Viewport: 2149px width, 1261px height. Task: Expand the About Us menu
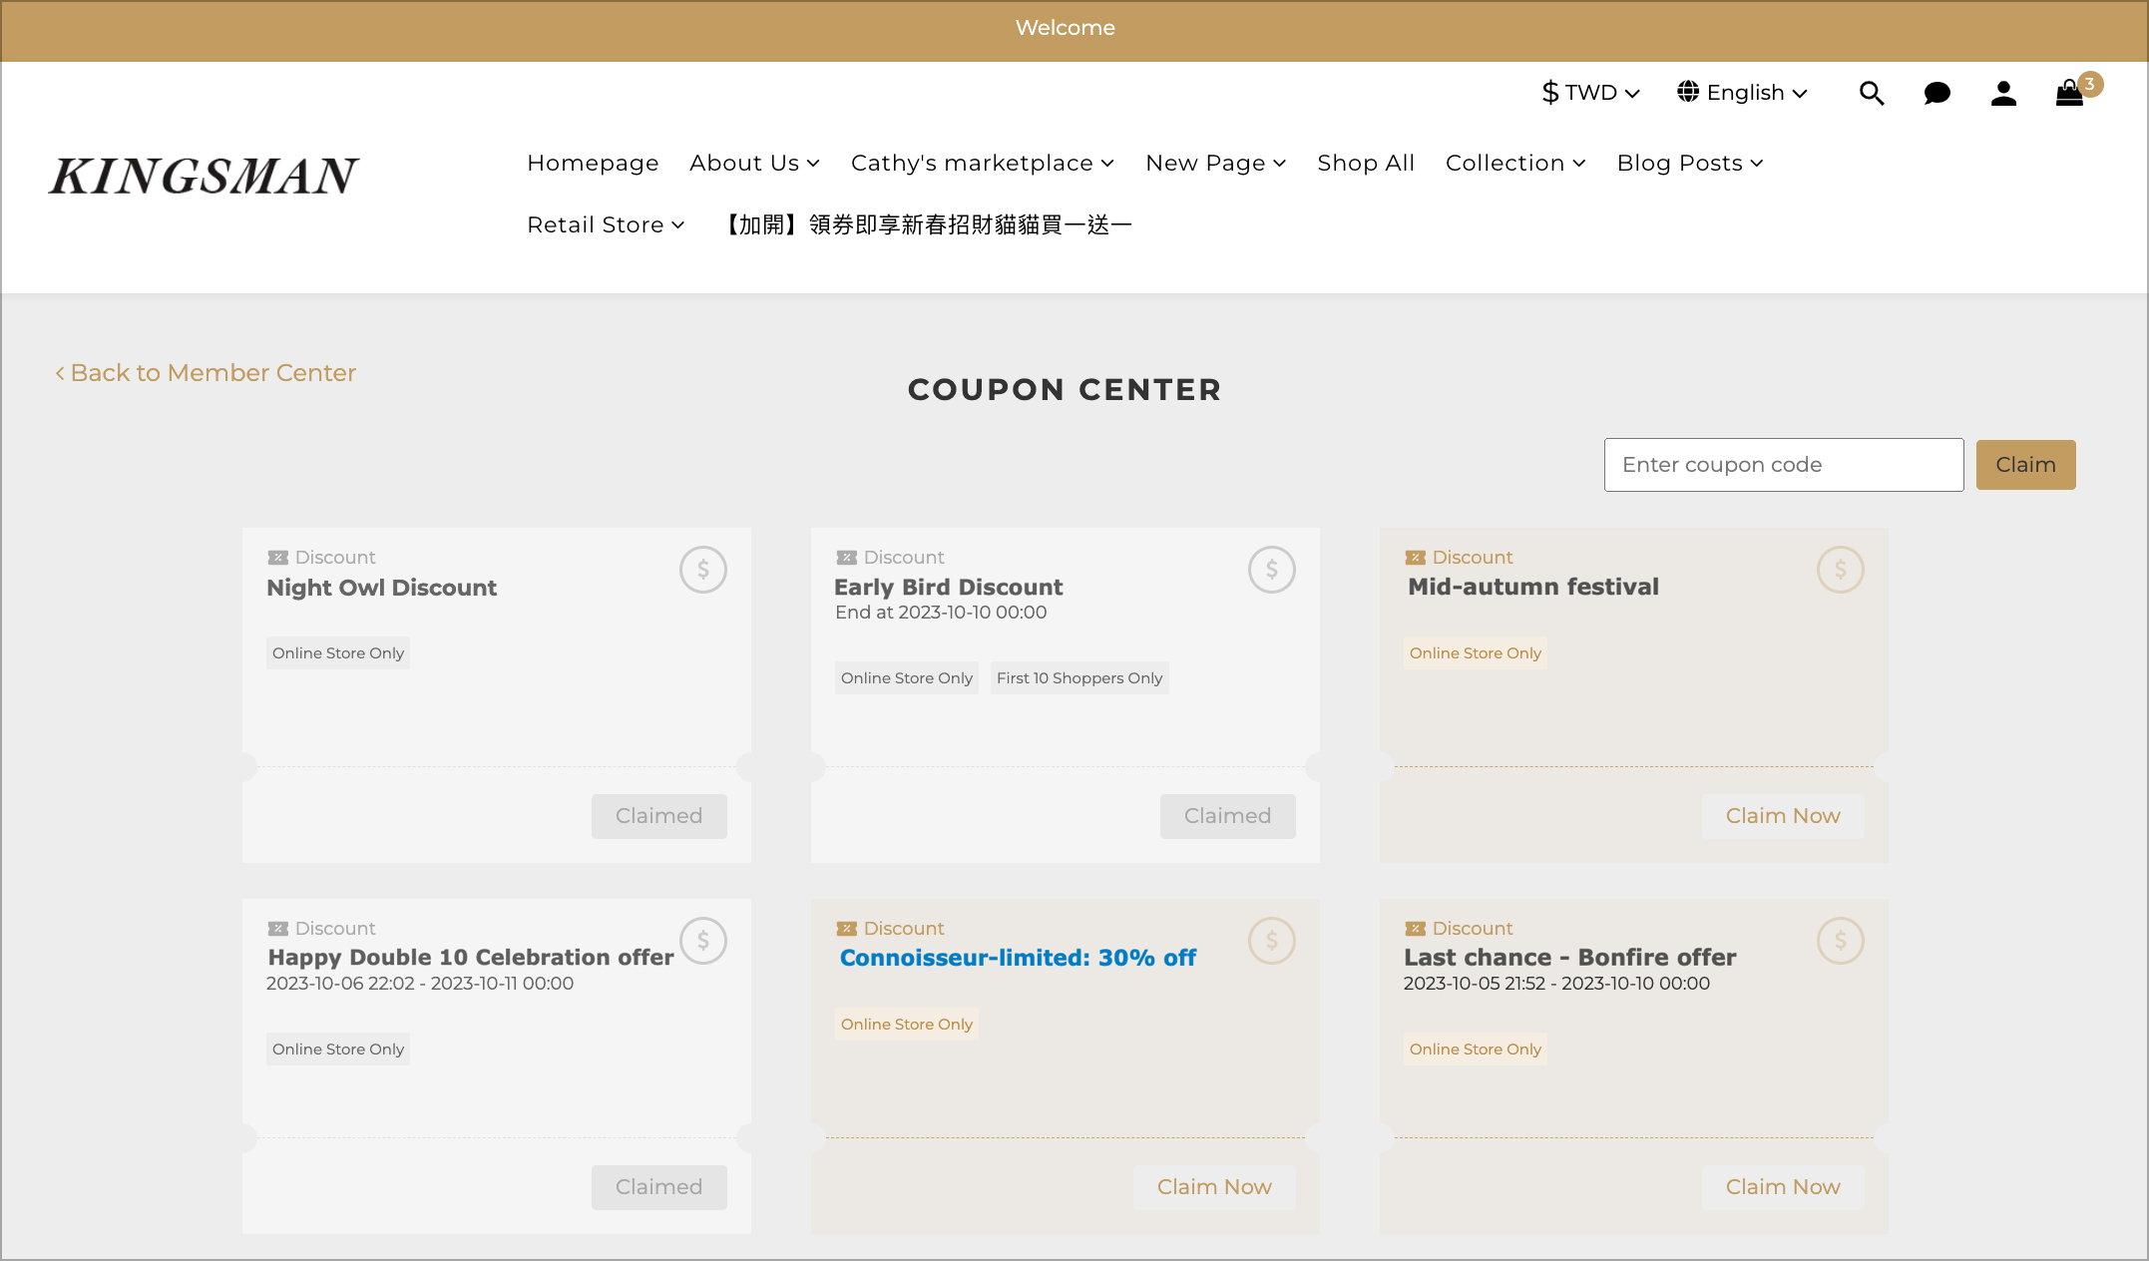click(x=755, y=163)
